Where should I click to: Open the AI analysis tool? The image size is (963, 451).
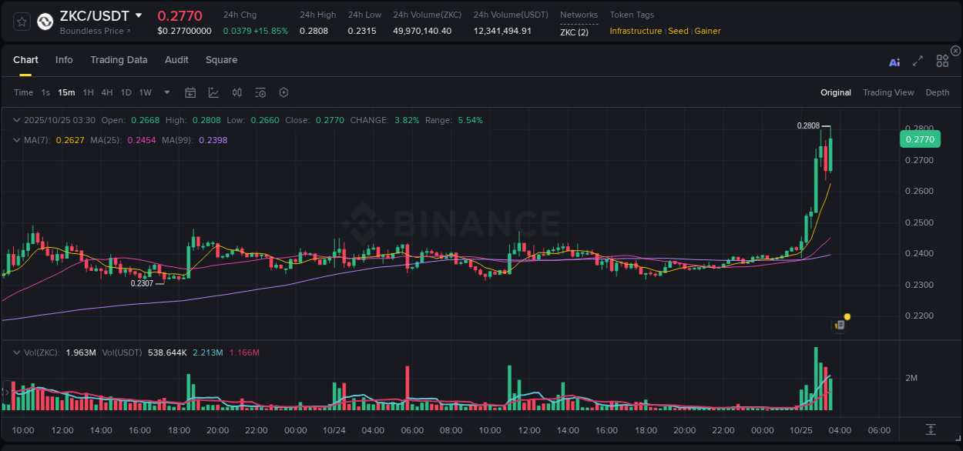pos(894,60)
